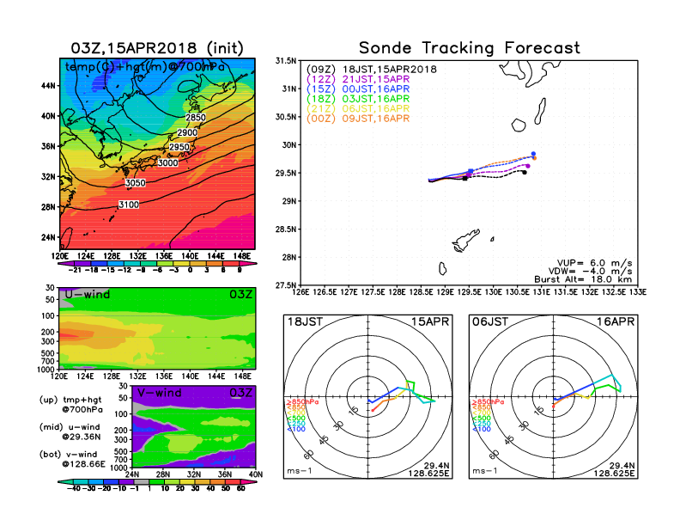Select the (09Z) 18JST,15APR2018 legend entry

[x=372, y=69]
